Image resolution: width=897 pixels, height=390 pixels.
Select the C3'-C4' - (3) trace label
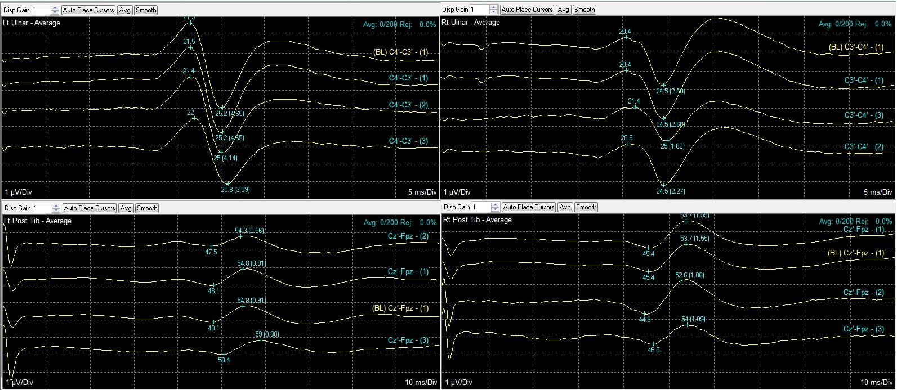(x=864, y=115)
